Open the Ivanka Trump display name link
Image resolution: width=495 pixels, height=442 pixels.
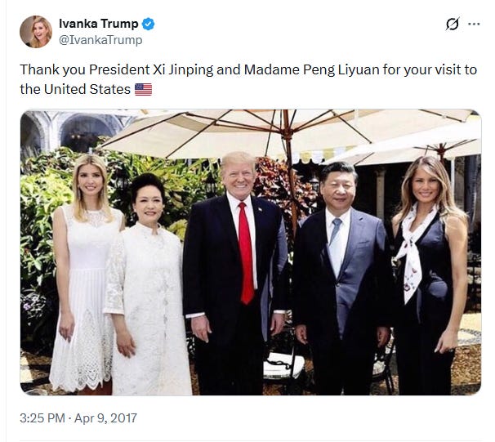click(x=99, y=24)
